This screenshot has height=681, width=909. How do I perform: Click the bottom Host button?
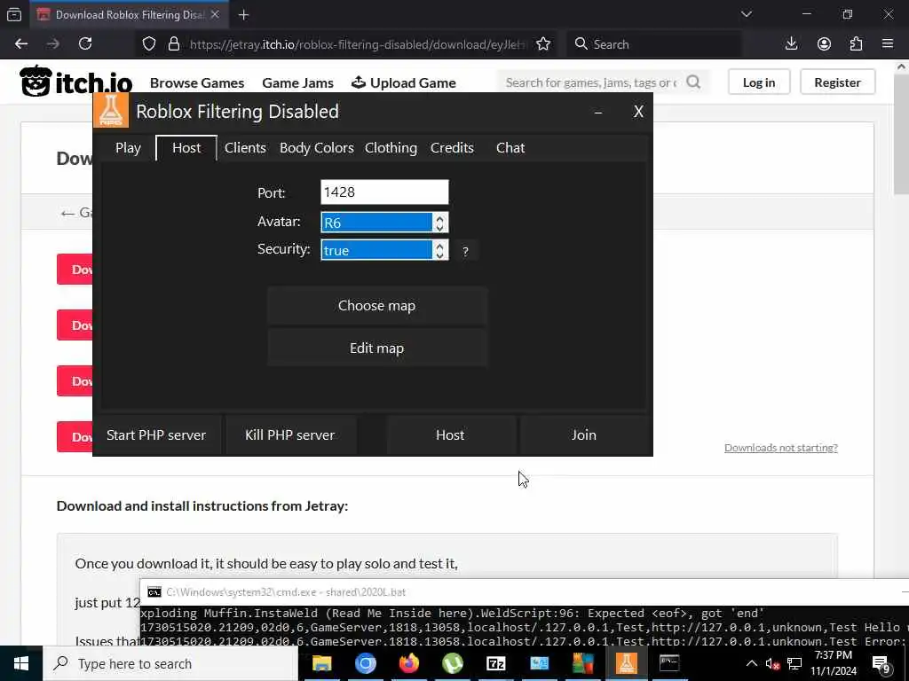tap(450, 434)
